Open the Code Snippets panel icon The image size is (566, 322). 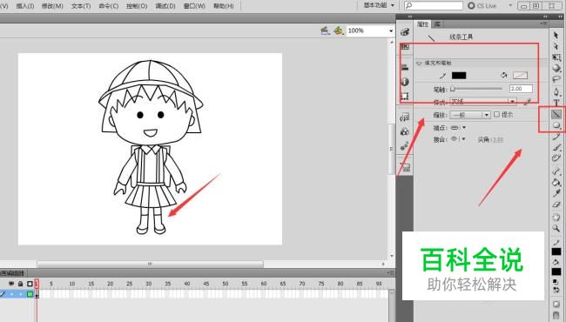[405, 117]
